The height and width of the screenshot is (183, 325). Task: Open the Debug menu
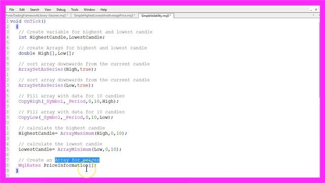coord(61,10)
